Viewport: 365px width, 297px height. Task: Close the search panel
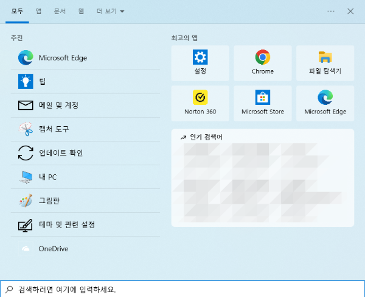tap(350, 11)
